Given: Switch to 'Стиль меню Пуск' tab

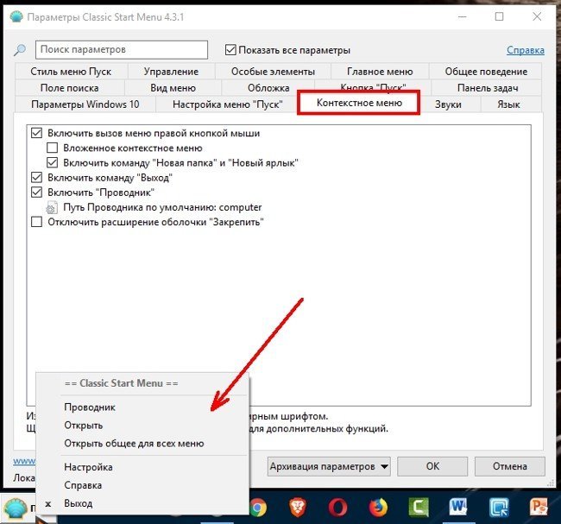Looking at the screenshot, I should click(x=71, y=72).
